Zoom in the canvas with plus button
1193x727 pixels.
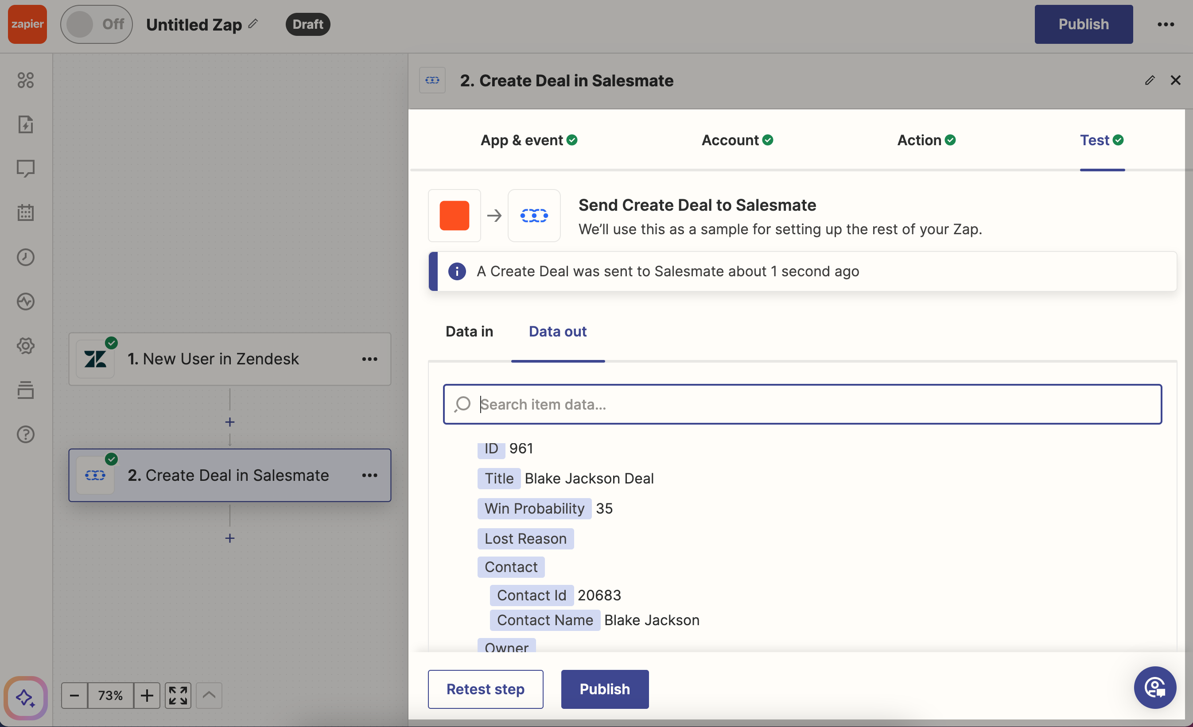click(147, 696)
